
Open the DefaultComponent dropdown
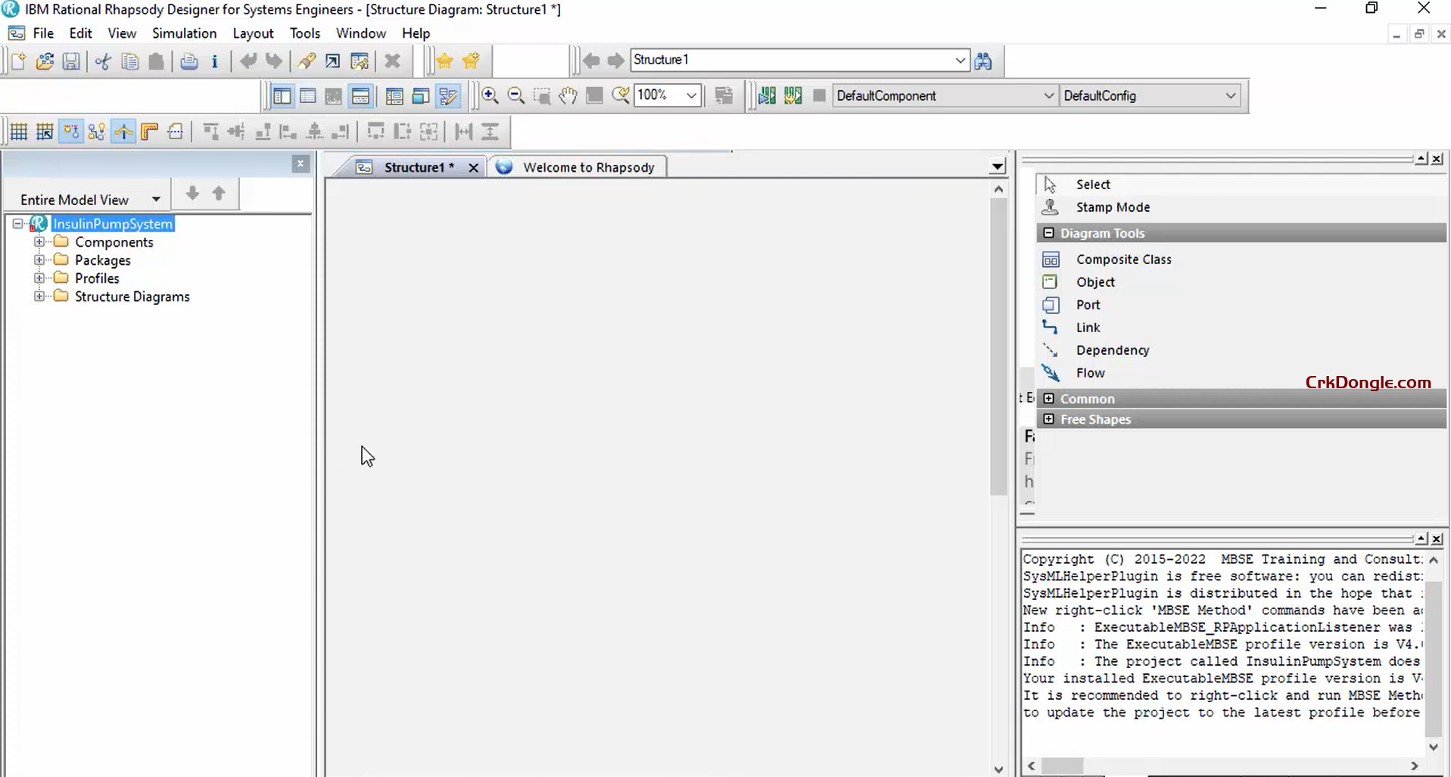coord(1048,95)
